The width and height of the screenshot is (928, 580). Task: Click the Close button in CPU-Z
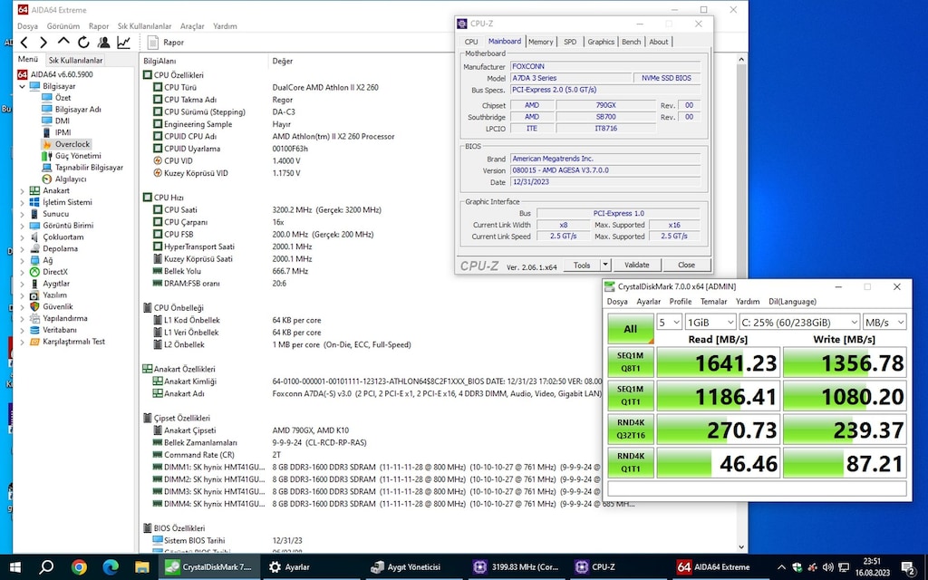[x=686, y=266]
